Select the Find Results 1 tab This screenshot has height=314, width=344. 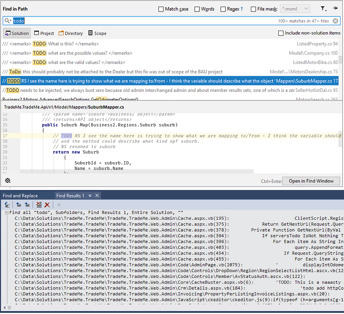tap(70, 195)
